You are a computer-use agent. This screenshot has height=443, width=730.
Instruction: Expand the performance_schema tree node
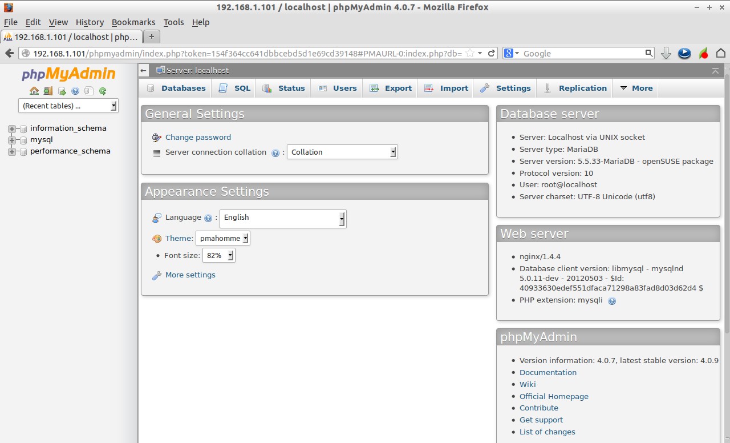(x=12, y=151)
